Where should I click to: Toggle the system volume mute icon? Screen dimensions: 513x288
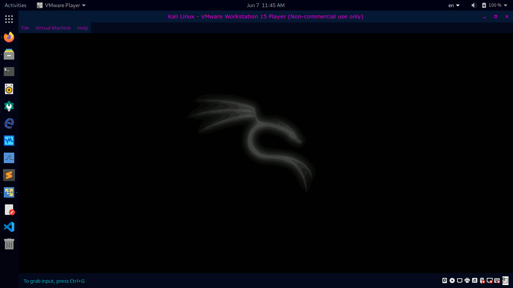point(474,5)
